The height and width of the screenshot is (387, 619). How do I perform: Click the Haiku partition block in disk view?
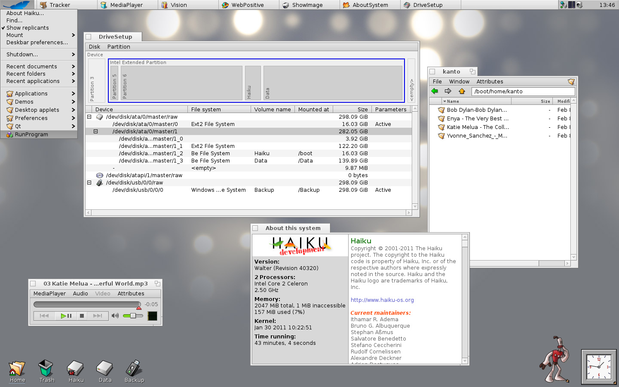[x=253, y=83]
